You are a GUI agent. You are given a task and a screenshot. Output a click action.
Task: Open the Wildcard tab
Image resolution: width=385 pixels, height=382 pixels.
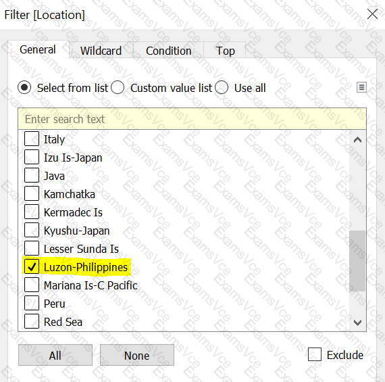pyautogui.click(x=101, y=51)
